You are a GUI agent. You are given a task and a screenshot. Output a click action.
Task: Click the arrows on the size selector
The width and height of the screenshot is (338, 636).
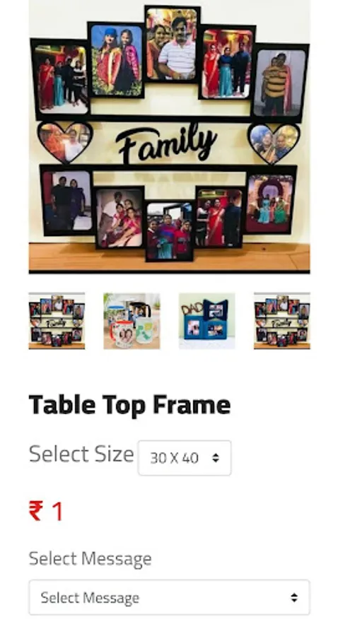tap(216, 458)
